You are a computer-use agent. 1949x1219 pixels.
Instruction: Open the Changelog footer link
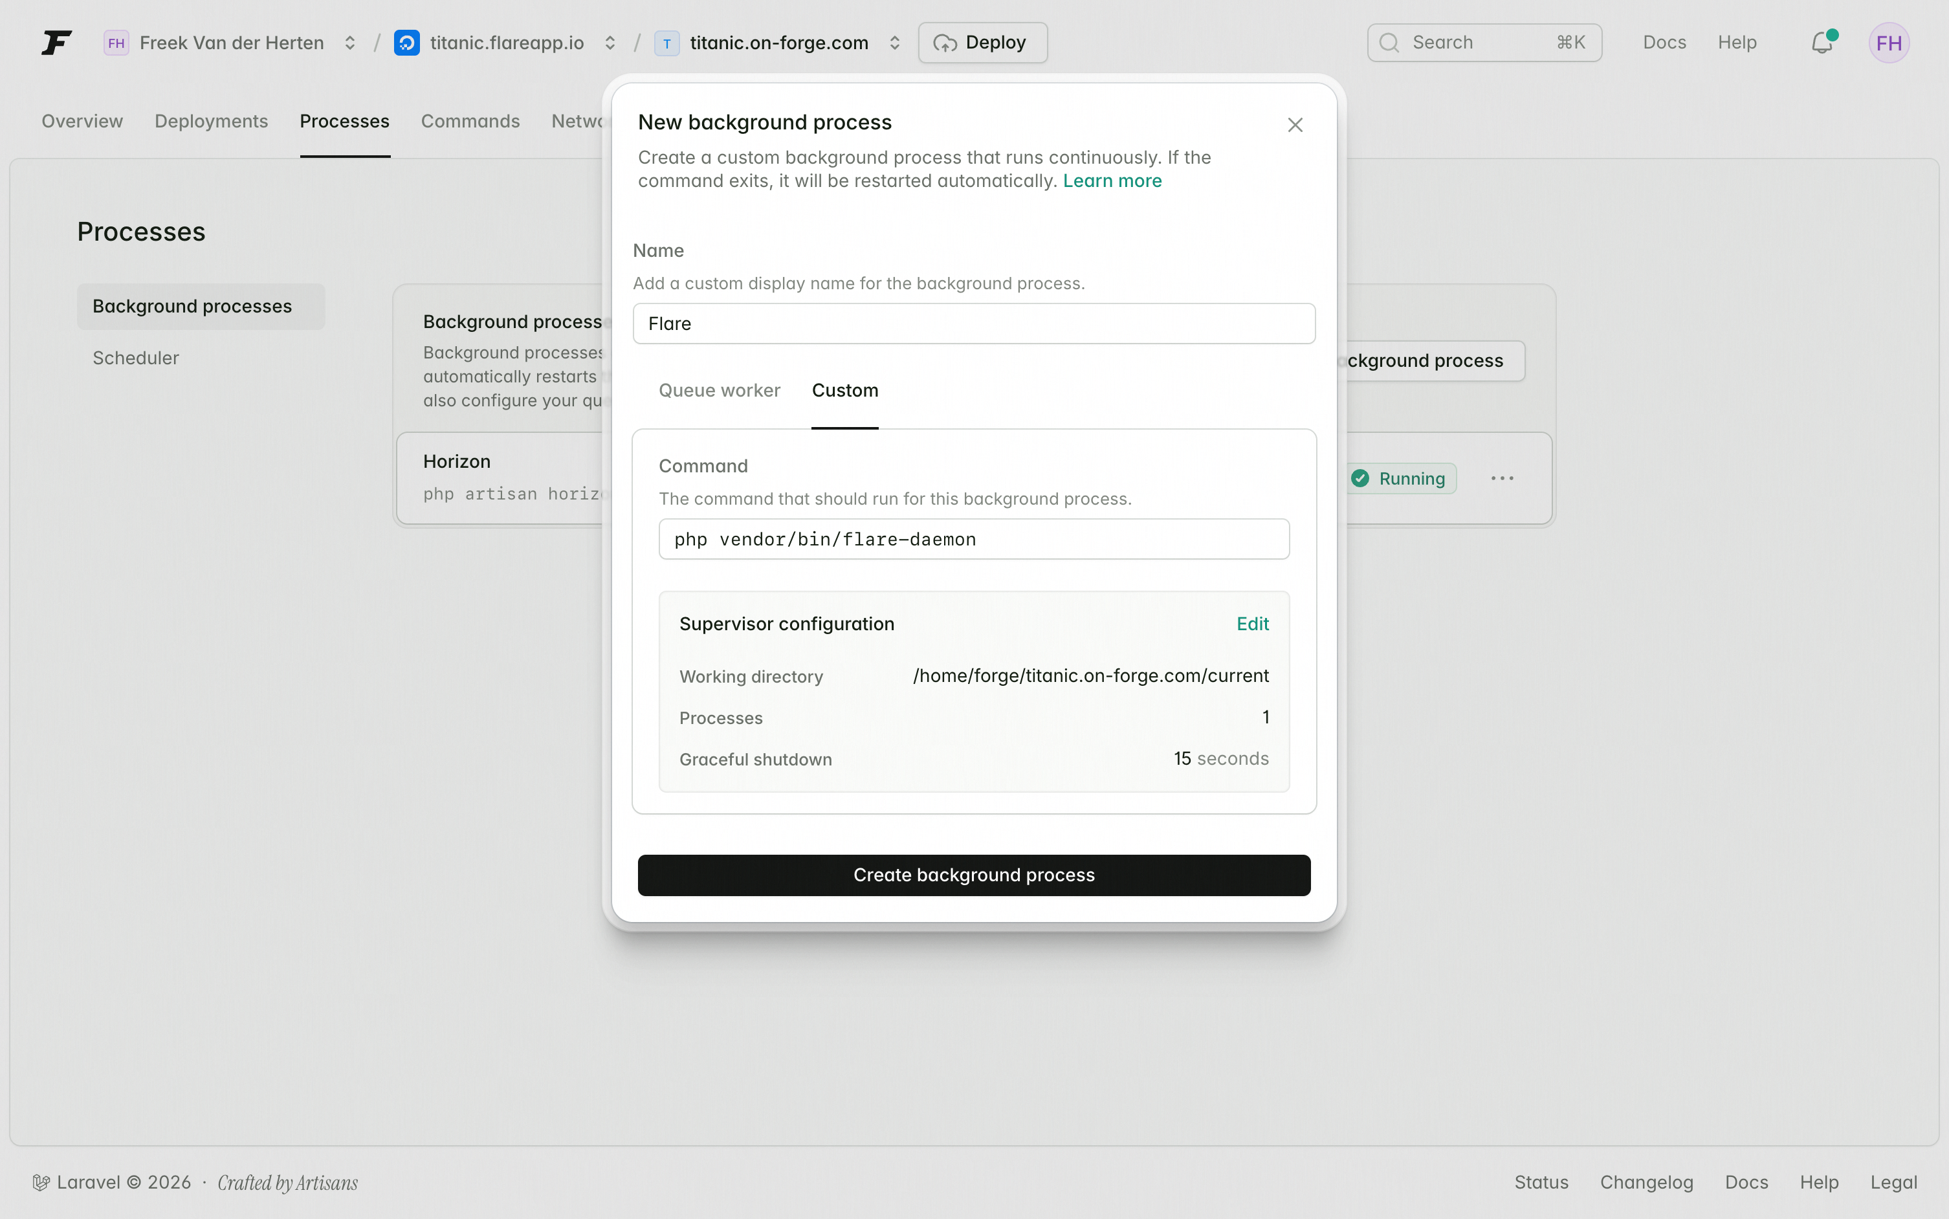coord(1646,1183)
